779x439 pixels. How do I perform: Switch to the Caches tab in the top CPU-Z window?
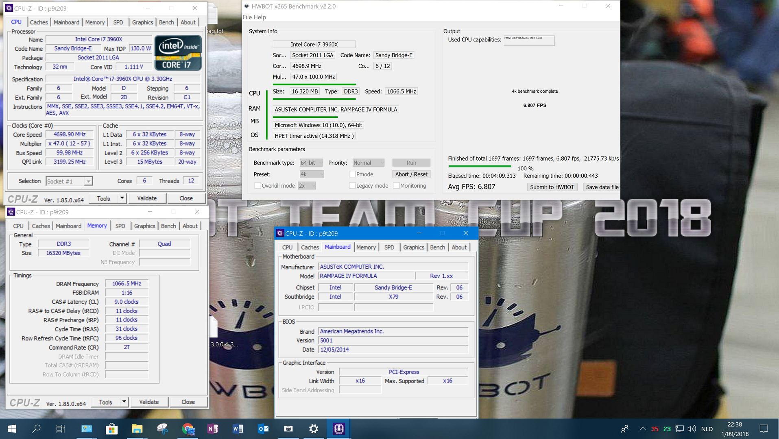click(39, 22)
